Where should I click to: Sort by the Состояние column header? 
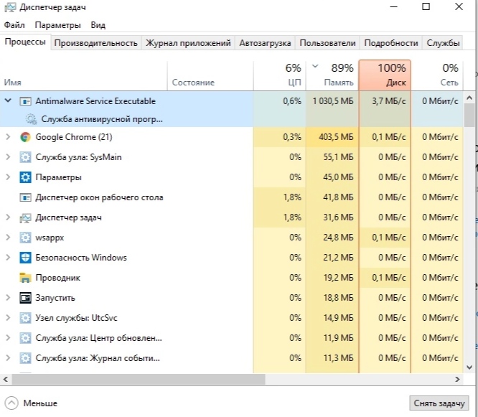pos(210,75)
